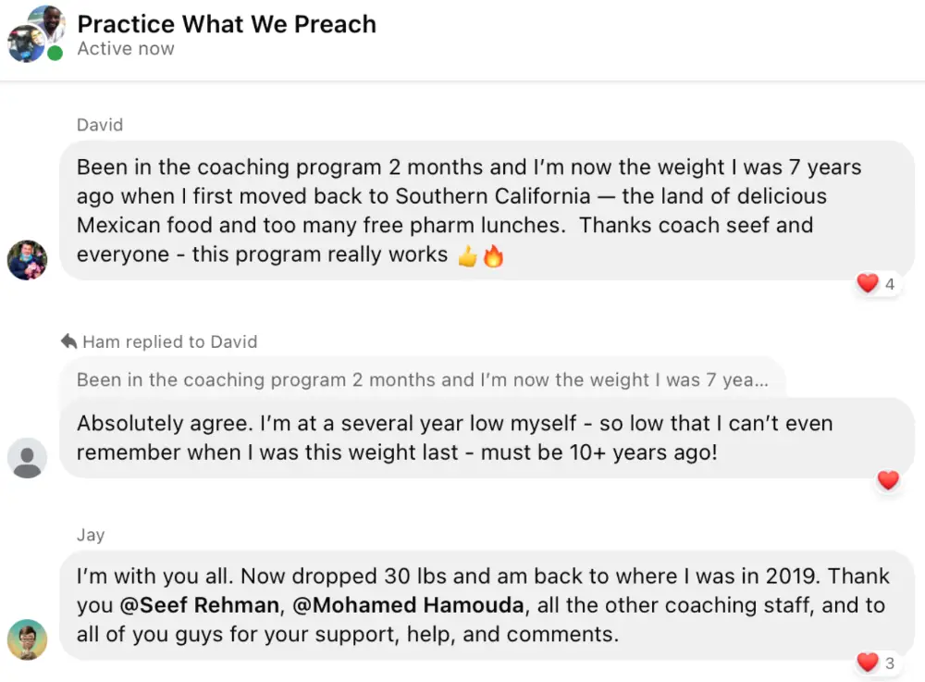Click the "Active now" status text
Screen dimensions: 925x682
coord(126,49)
